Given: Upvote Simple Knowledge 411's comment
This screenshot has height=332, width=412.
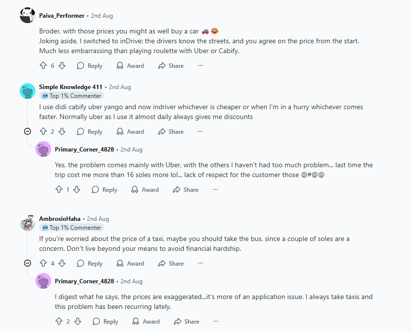Looking at the screenshot, I should click(43, 131).
